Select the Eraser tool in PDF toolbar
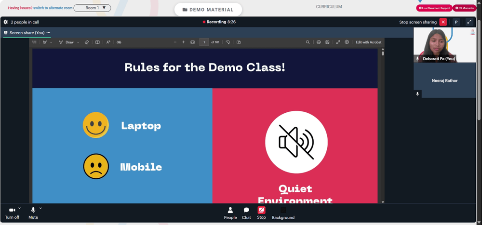Screen dimensions: 482x225 tap(87, 42)
